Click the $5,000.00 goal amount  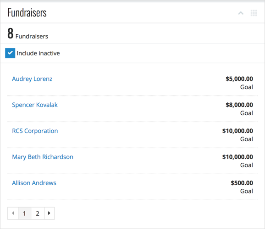click(x=239, y=79)
